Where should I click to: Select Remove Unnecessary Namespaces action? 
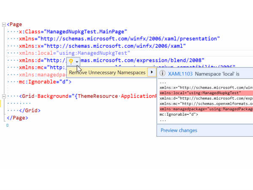point(107,73)
